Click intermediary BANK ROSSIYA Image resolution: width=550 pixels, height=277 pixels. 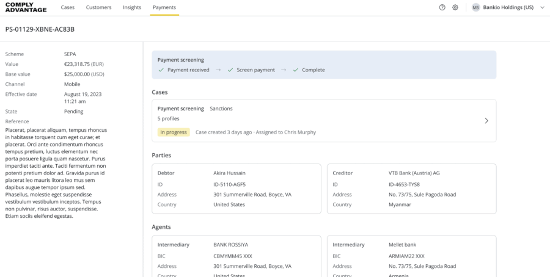(x=230, y=245)
